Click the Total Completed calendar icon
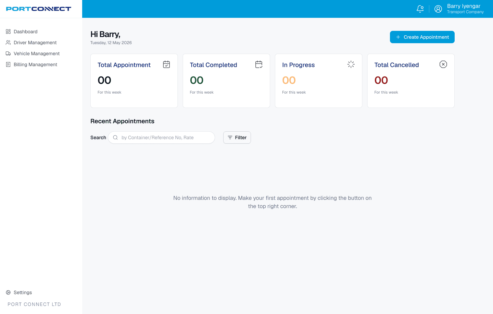493x314 pixels. coord(259,64)
